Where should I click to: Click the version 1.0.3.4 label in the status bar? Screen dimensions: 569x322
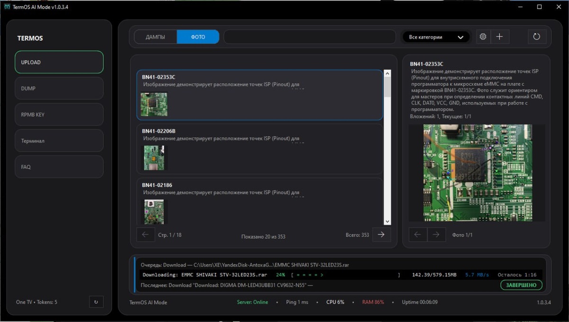(543, 302)
